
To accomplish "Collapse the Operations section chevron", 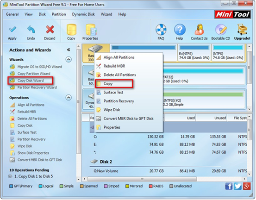I will point(69,98).
